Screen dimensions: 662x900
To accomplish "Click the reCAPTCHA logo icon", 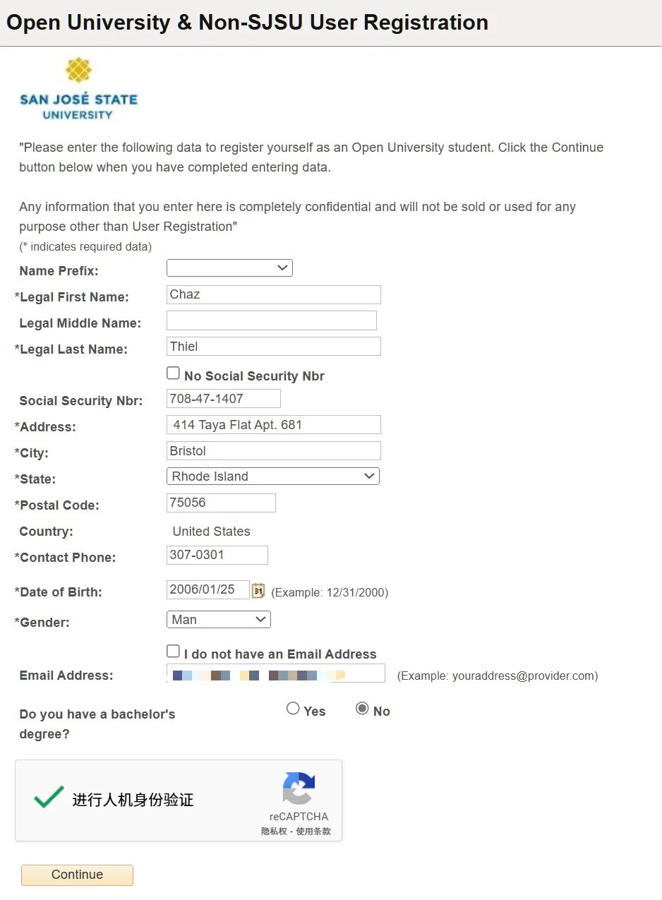I will tap(299, 788).
